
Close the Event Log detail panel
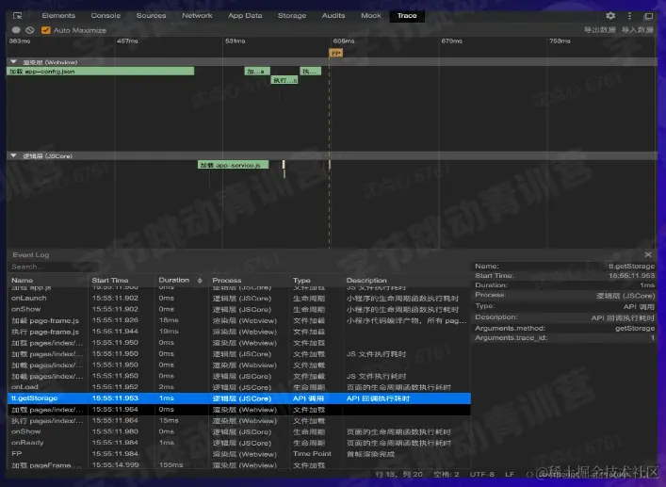coord(648,254)
